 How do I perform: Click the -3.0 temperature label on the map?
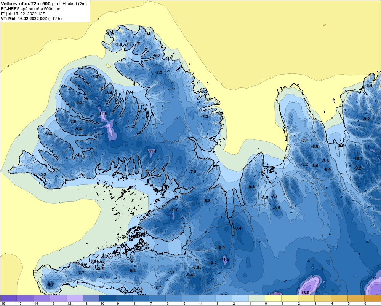click(x=110, y=33)
